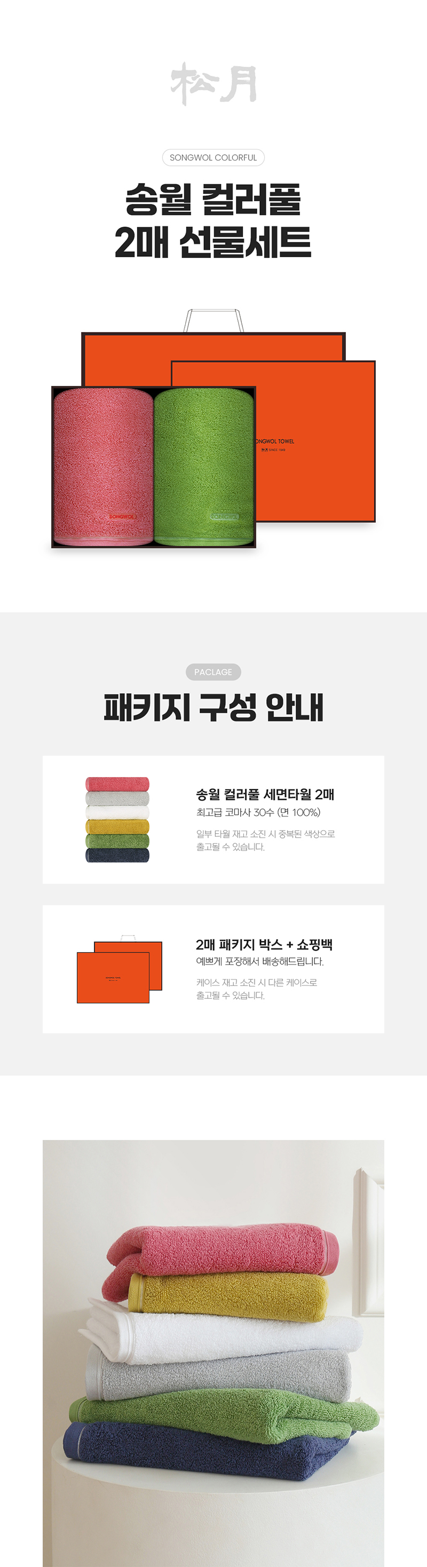Click the Songwol calligraphy logo
This screenshot has width=427, height=1567.
click(213, 84)
